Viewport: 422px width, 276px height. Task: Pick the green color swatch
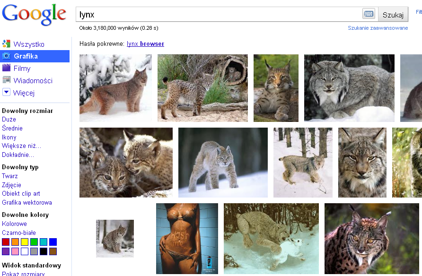pyautogui.click(x=34, y=242)
